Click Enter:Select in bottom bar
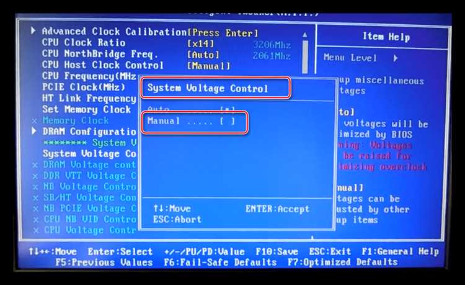Viewport: 465px width, 285px height. (x=120, y=251)
